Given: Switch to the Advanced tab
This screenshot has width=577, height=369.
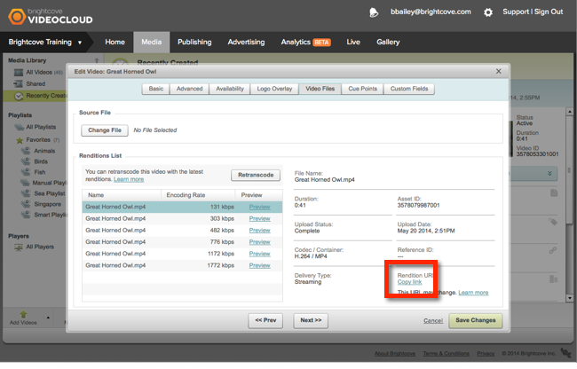Looking at the screenshot, I should pyautogui.click(x=189, y=89).
